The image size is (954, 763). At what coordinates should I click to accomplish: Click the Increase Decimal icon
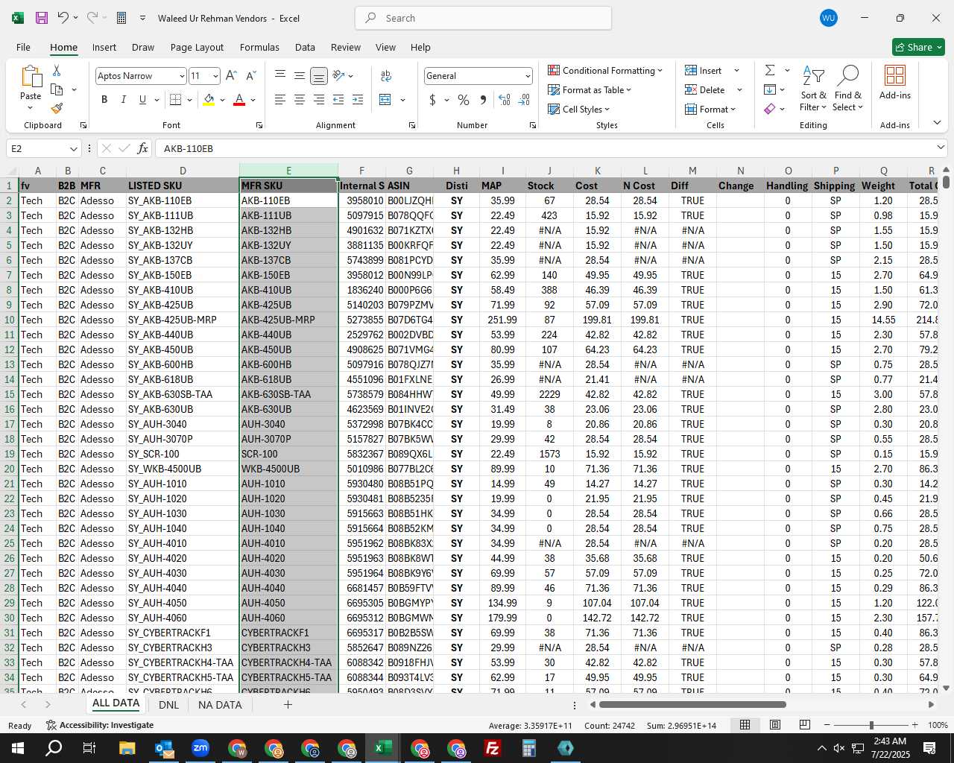click(x=505, y=99)
